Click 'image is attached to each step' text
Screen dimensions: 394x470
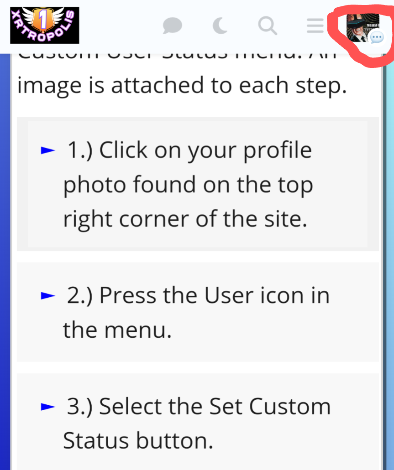(182, 85)
